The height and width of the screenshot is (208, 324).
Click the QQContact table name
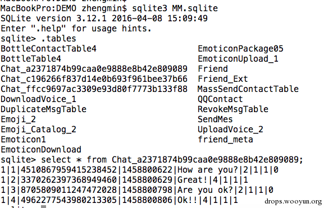220,99
